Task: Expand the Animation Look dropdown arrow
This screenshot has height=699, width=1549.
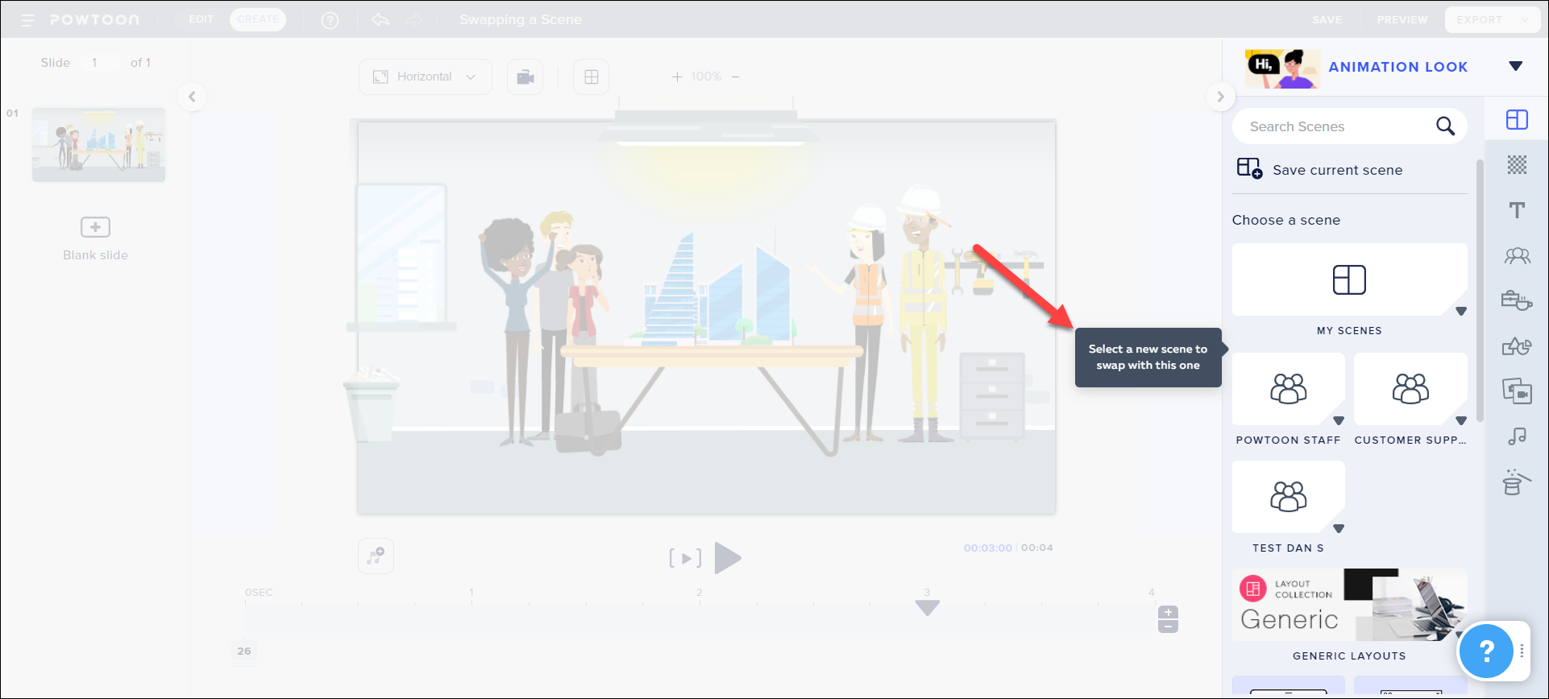Action: click(x=1515, y=66)
